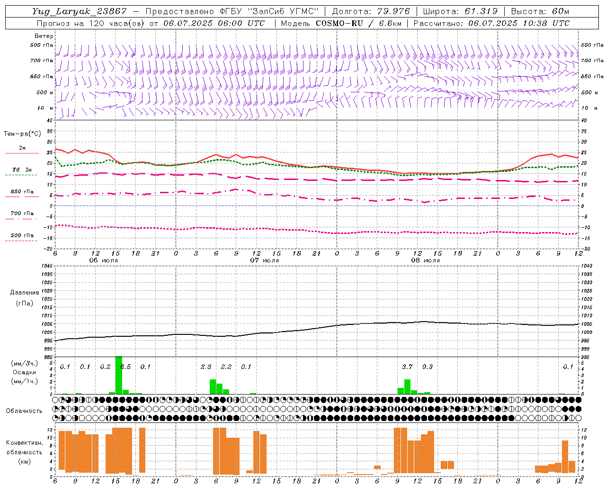Viewport: 606px width, 485px height.
Task: Click the 08 июля date label
Action: pos(426,260)
